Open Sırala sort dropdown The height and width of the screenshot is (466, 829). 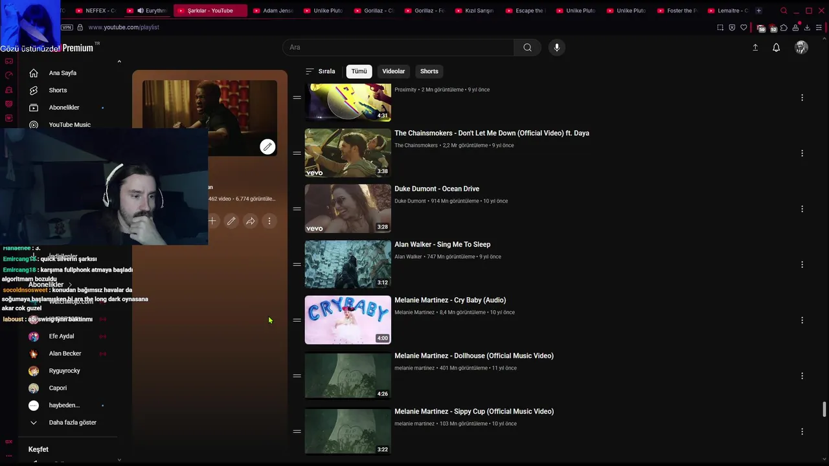321,71
